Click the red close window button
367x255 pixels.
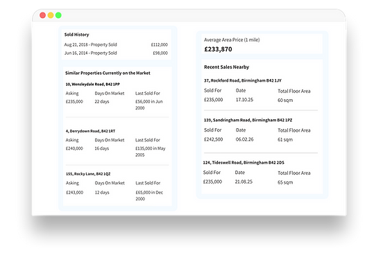point(42,15)
